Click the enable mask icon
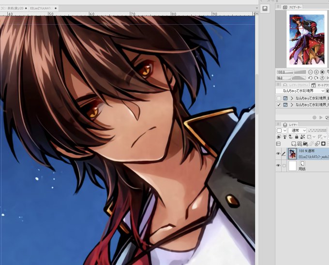329x265 pixels. [309, 137]
